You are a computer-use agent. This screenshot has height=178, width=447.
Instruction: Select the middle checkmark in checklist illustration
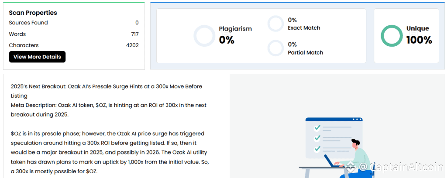click(317, 138)
